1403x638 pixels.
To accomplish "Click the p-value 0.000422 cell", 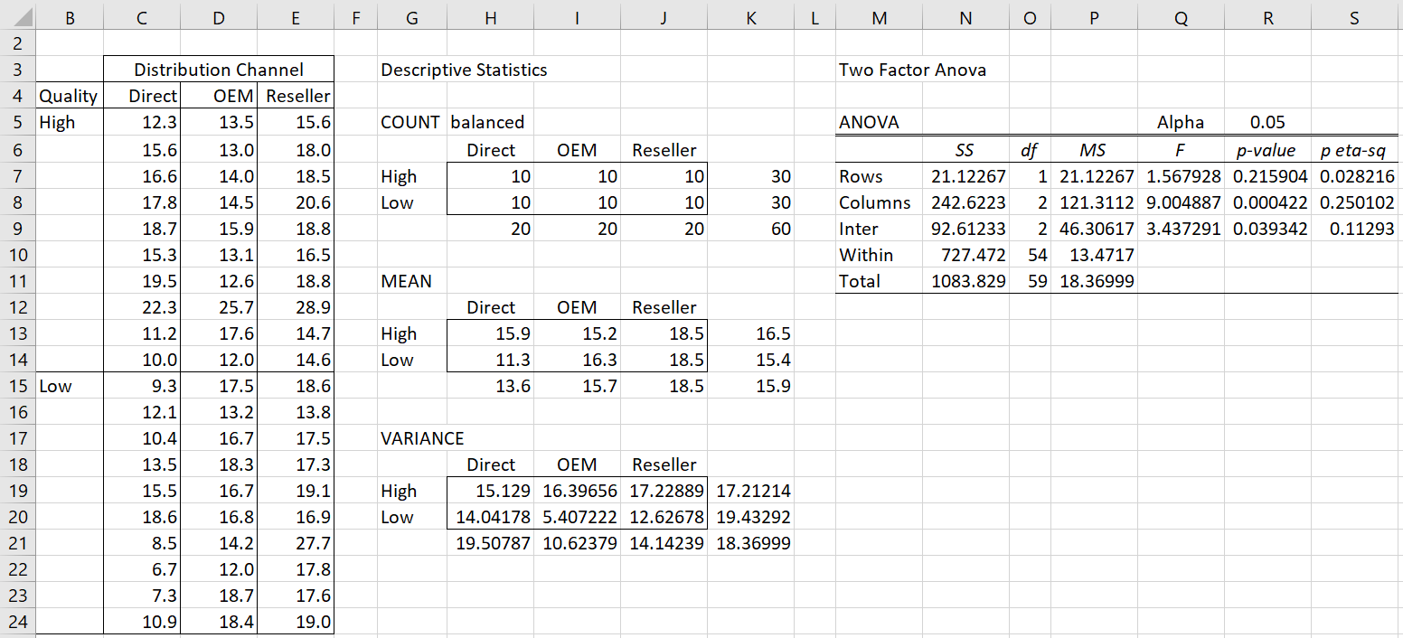I will point(1267,202).
